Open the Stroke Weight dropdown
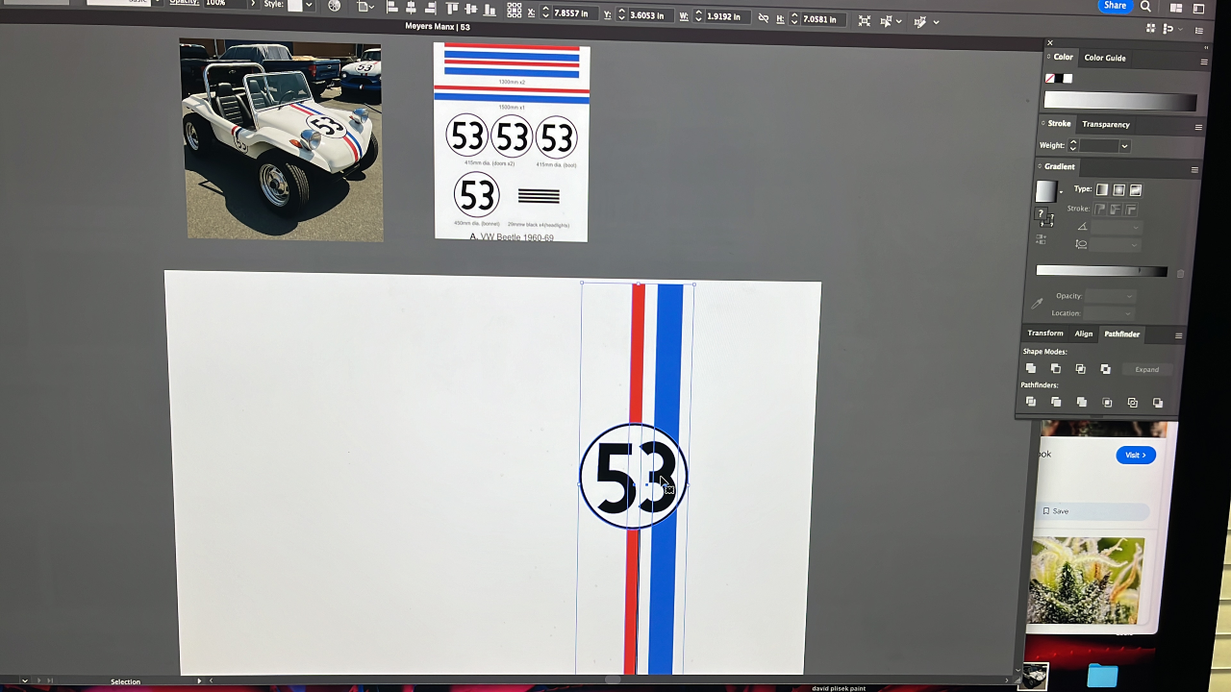This screenshot has height=692, width=1231. tap(1124, 146)
